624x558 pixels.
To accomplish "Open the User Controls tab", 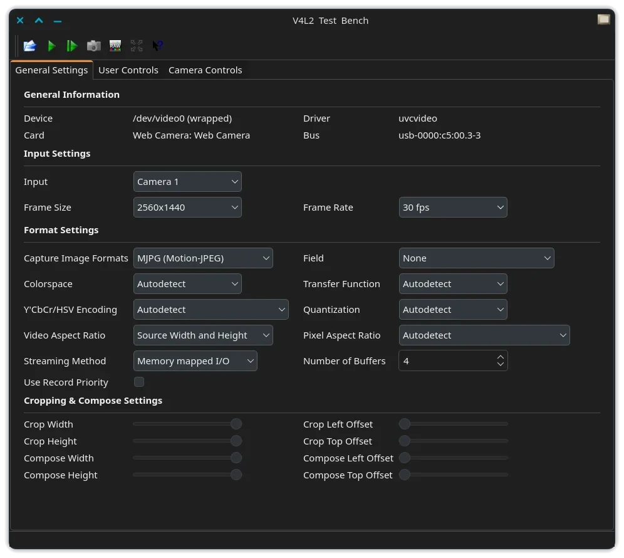I will click(x=128, y=70).
